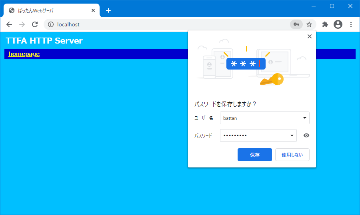
Task: Maximize the browser window
Action: pyautogui.click(x=332, y=6)
